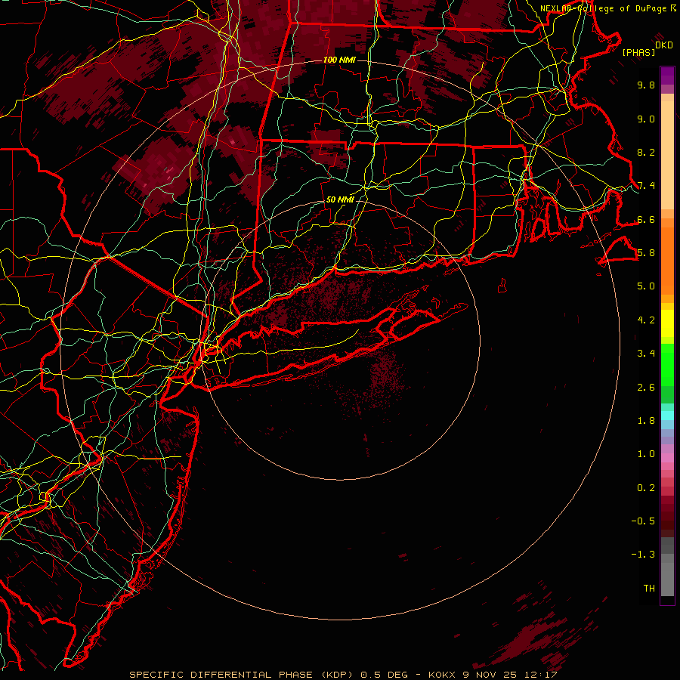Screen dimensions: 680x680
Task: Click the -1.3 scale value label
Action: click(x=643, y=555)
